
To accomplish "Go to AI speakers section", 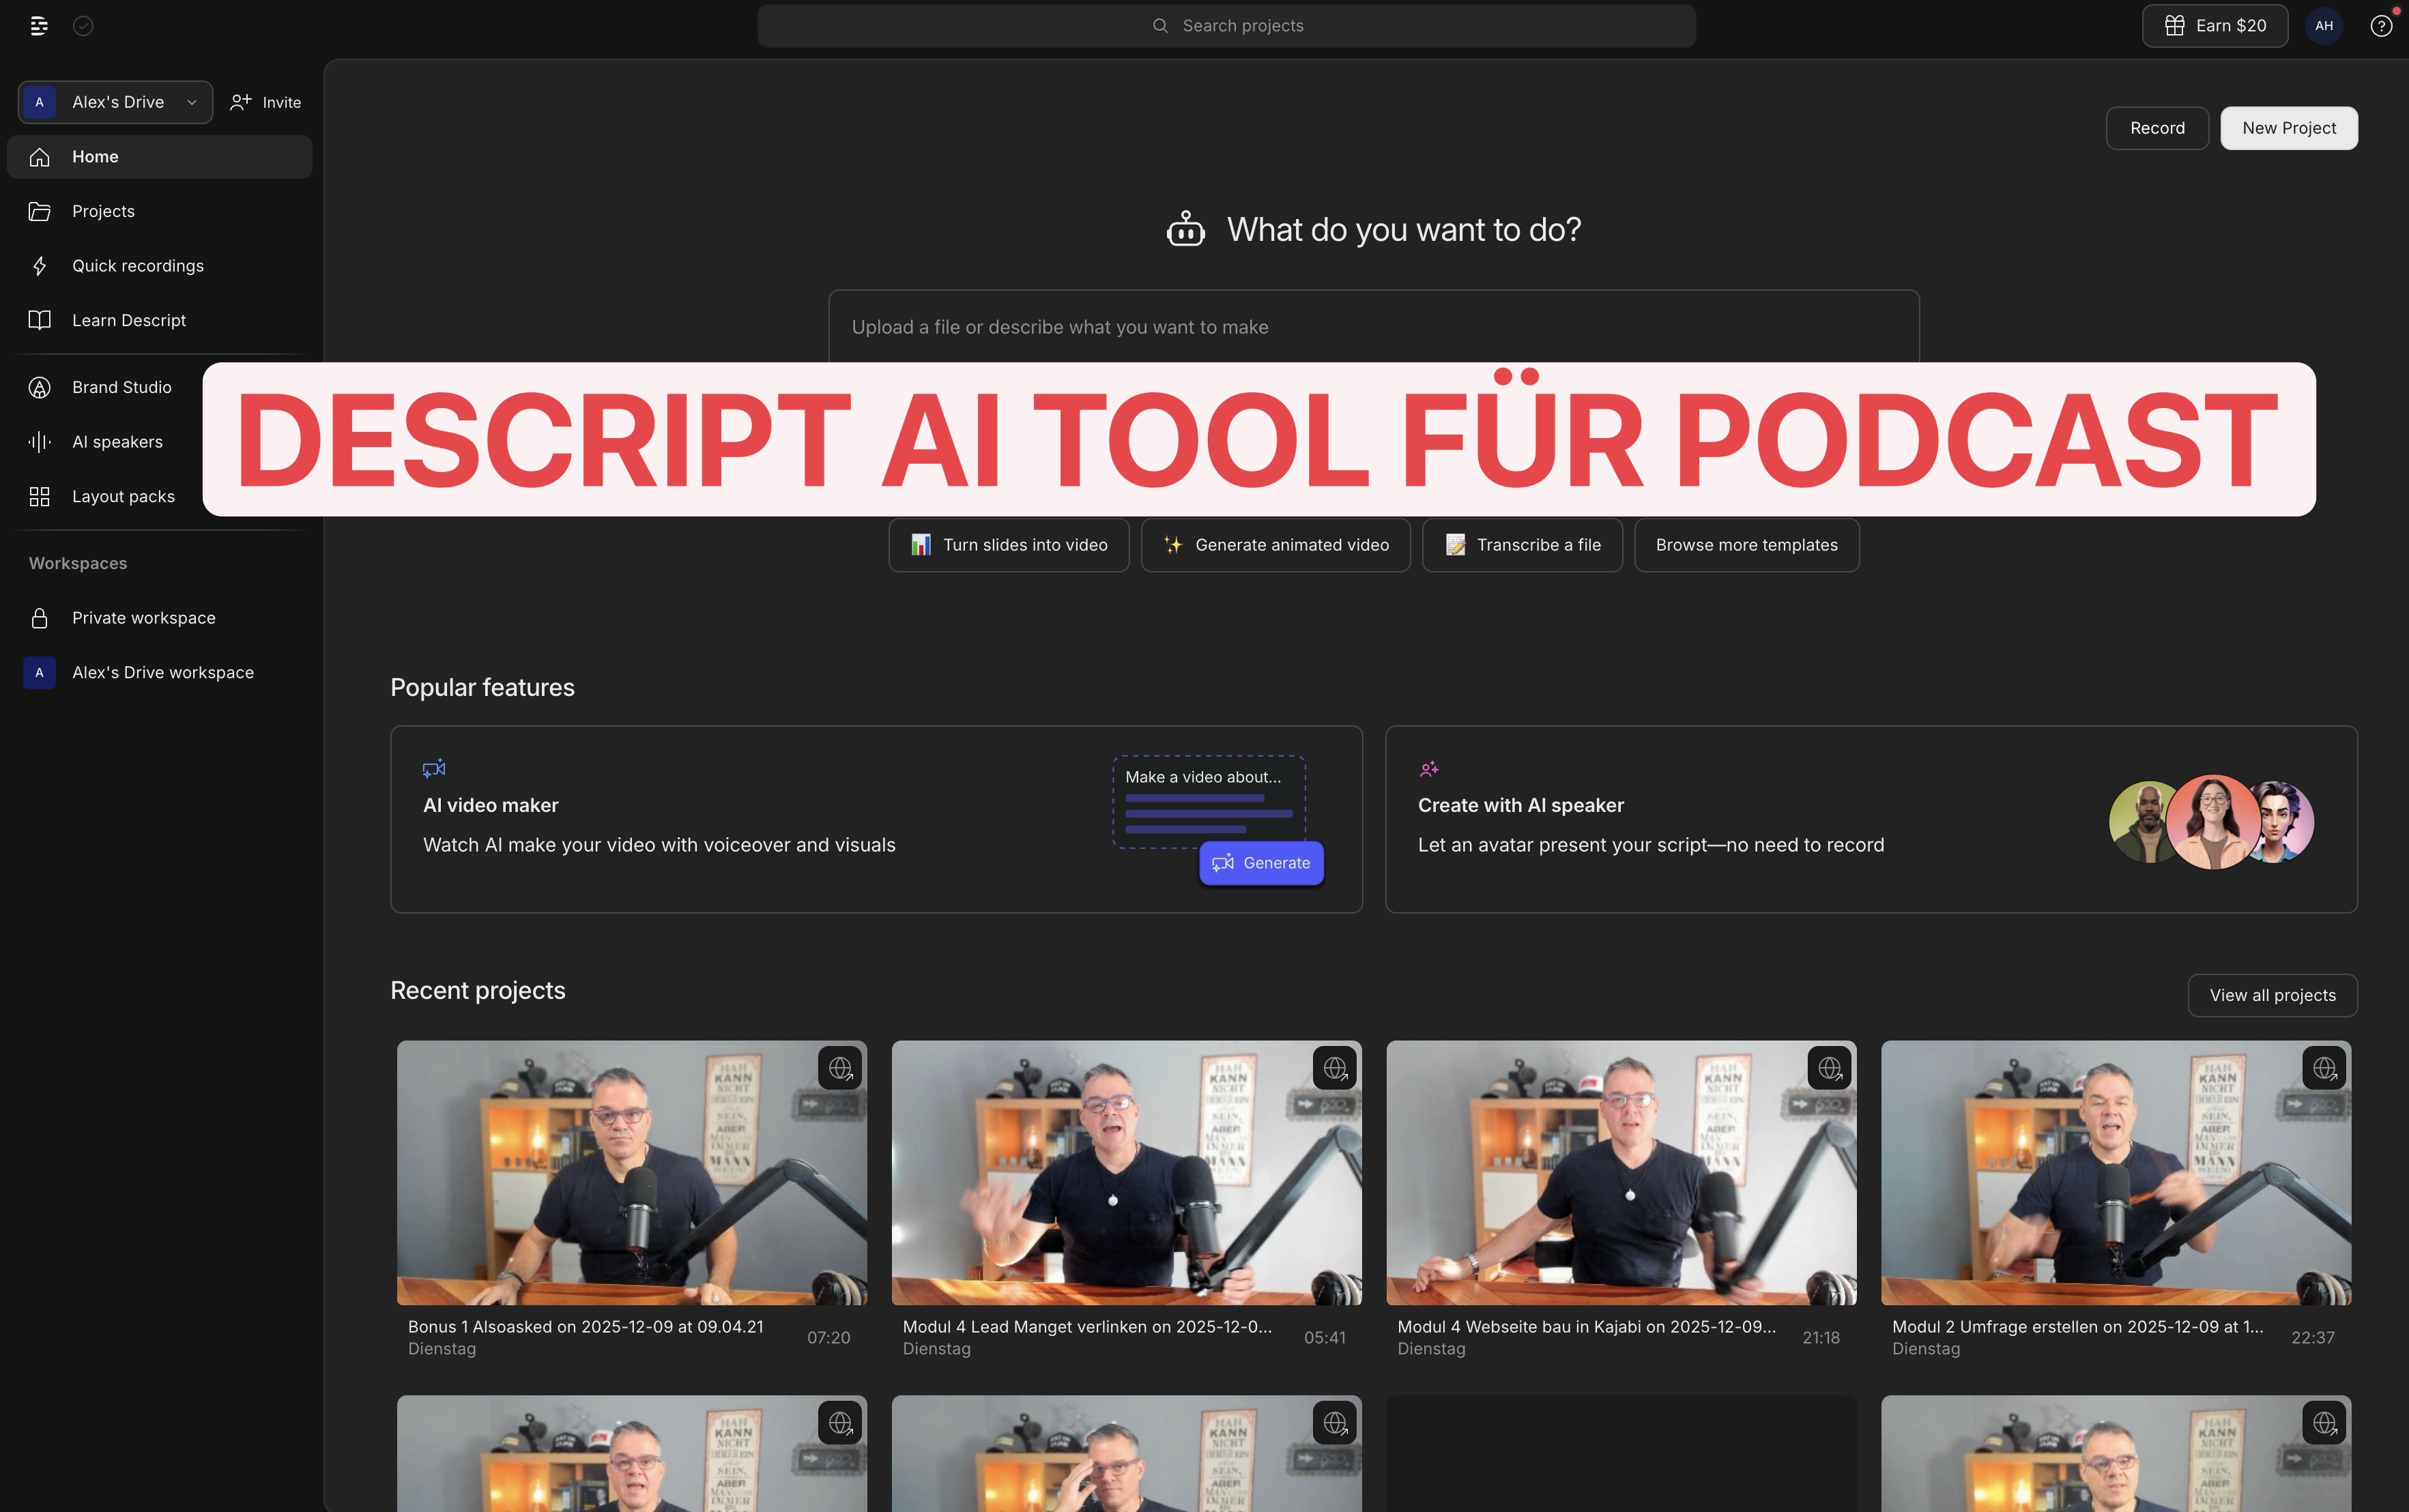I will pyautogui.click(x=117, y=442).
